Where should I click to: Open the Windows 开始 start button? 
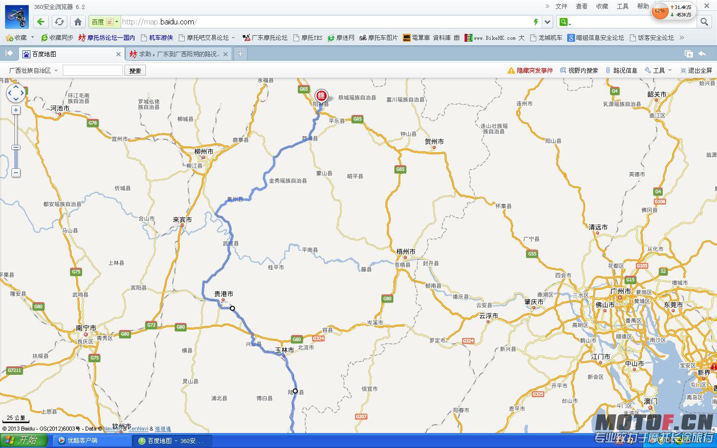tap(23, 441)
